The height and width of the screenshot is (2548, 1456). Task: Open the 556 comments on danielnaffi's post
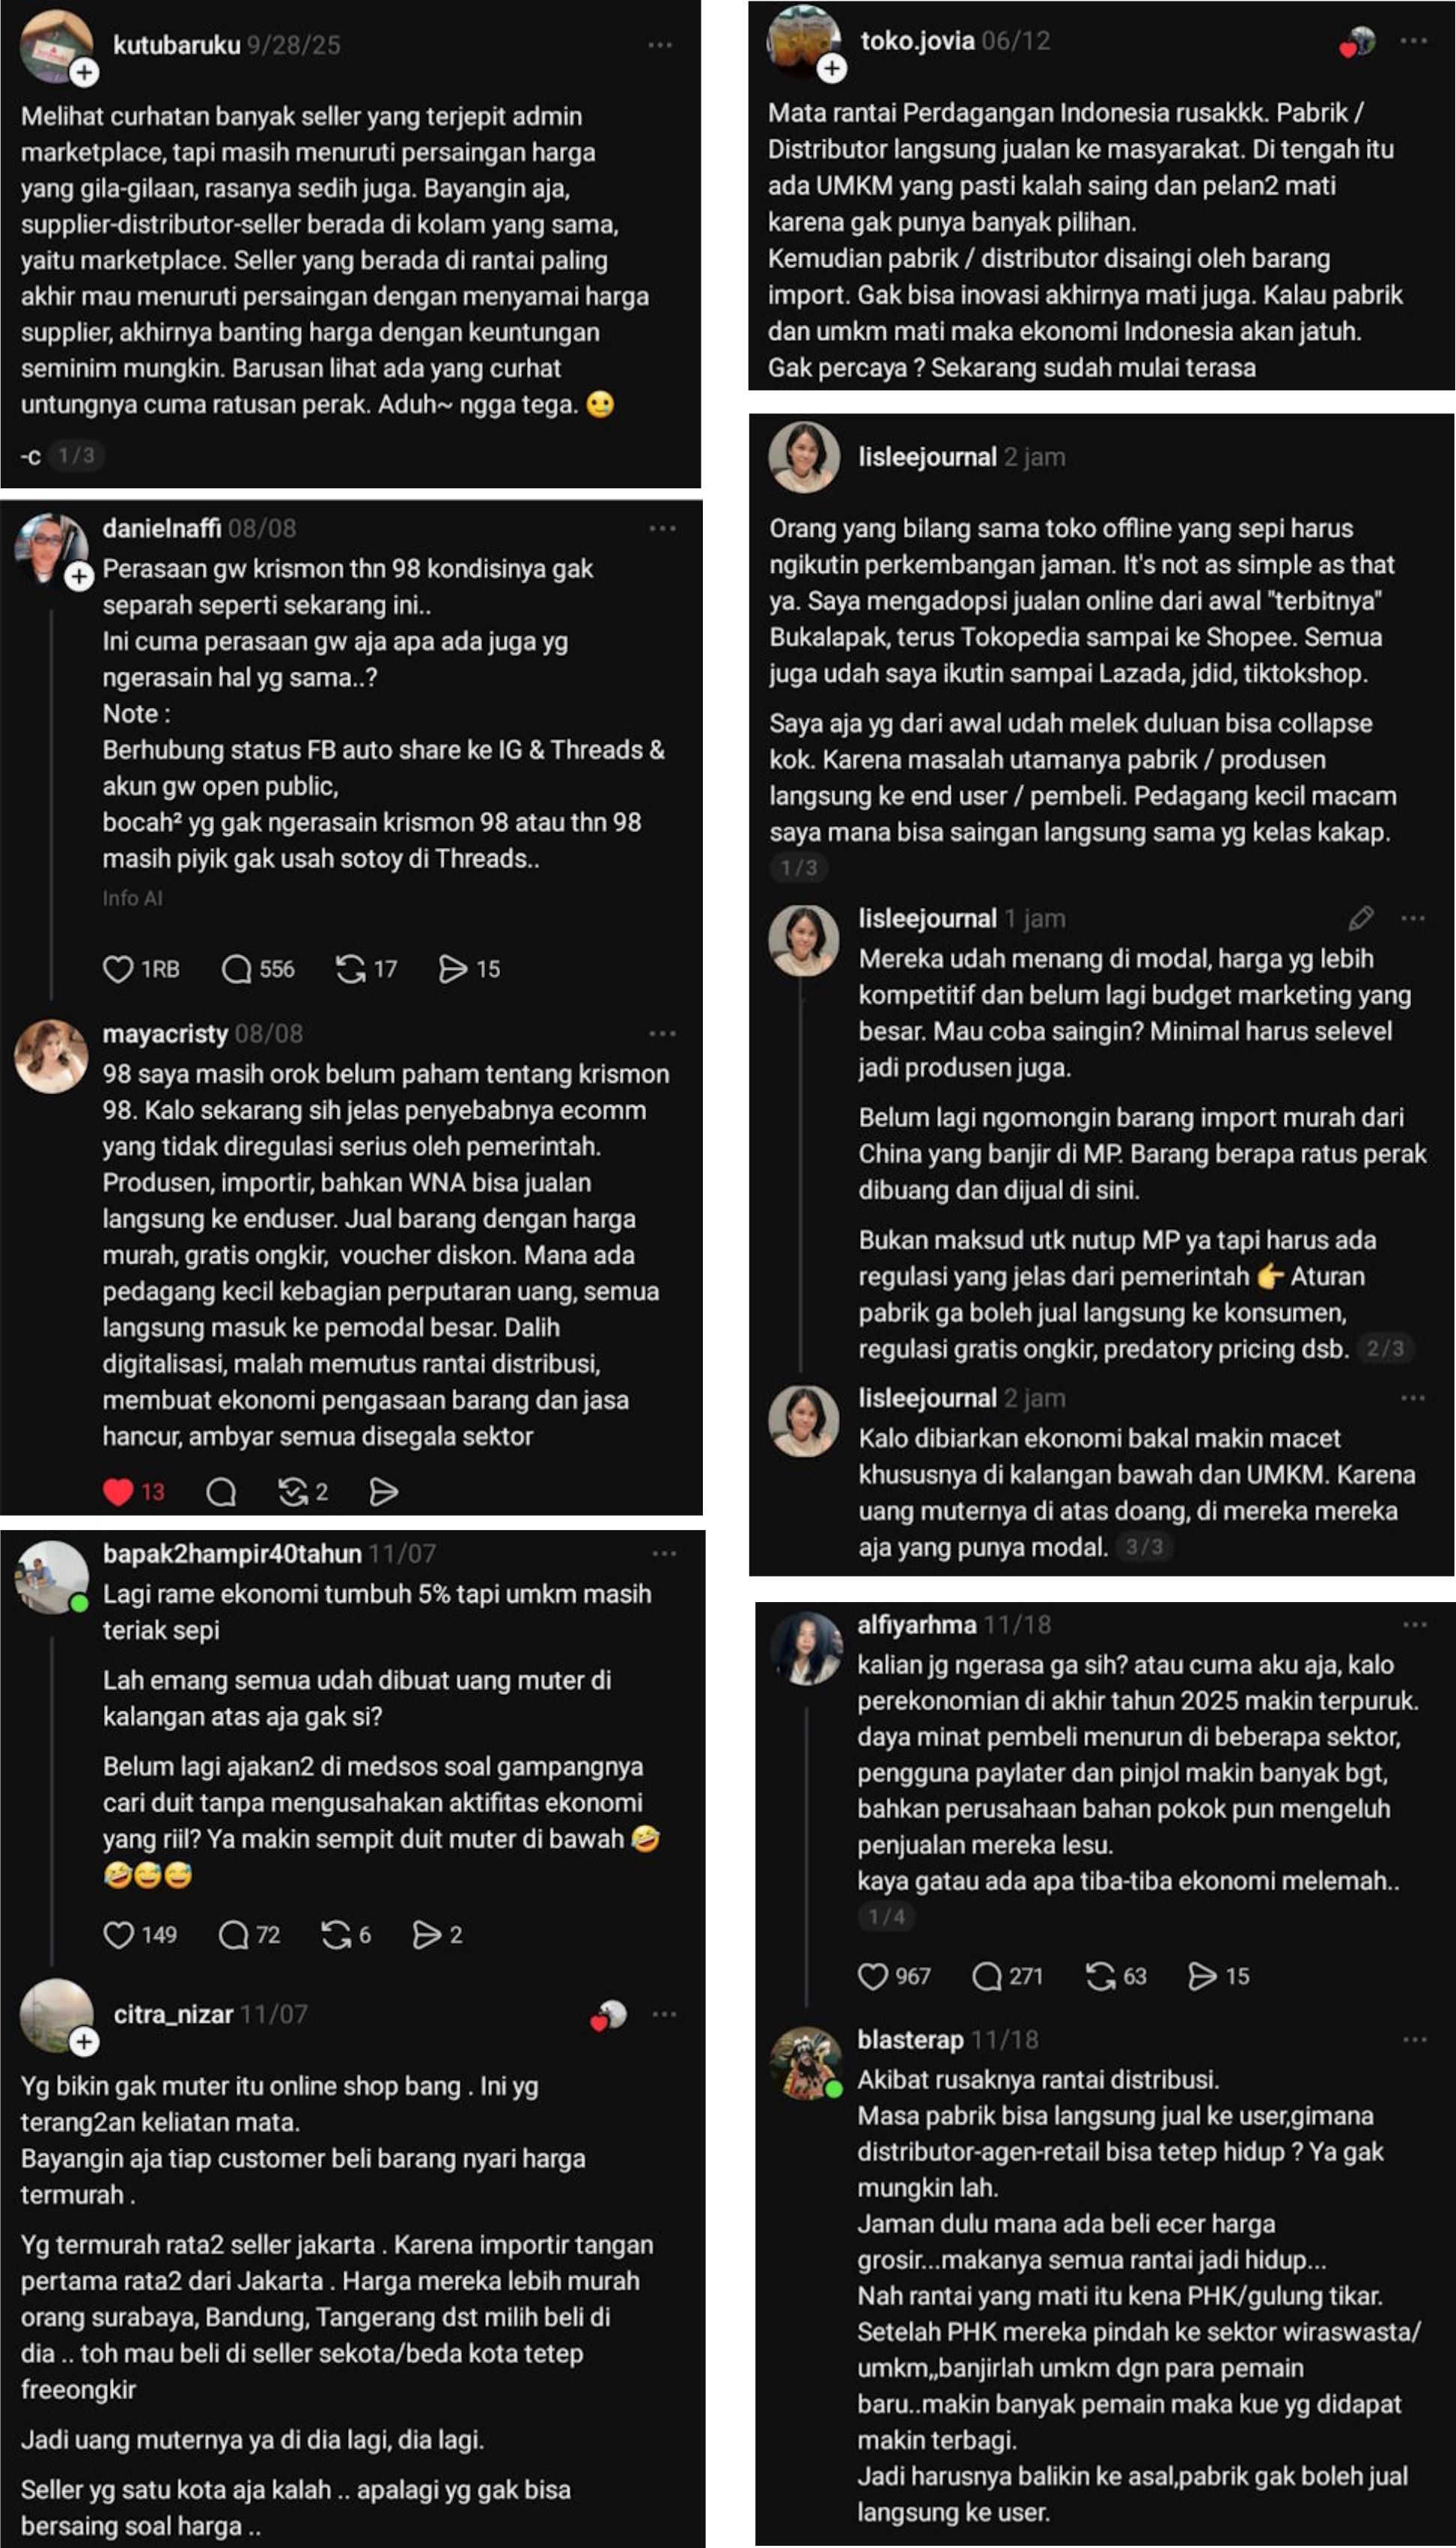(237, 968)
